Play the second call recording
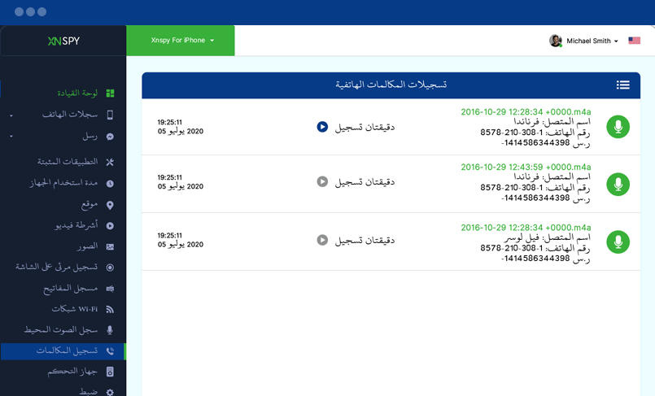Viewport: 655px width, 396px height. click(x=322, y=182)
